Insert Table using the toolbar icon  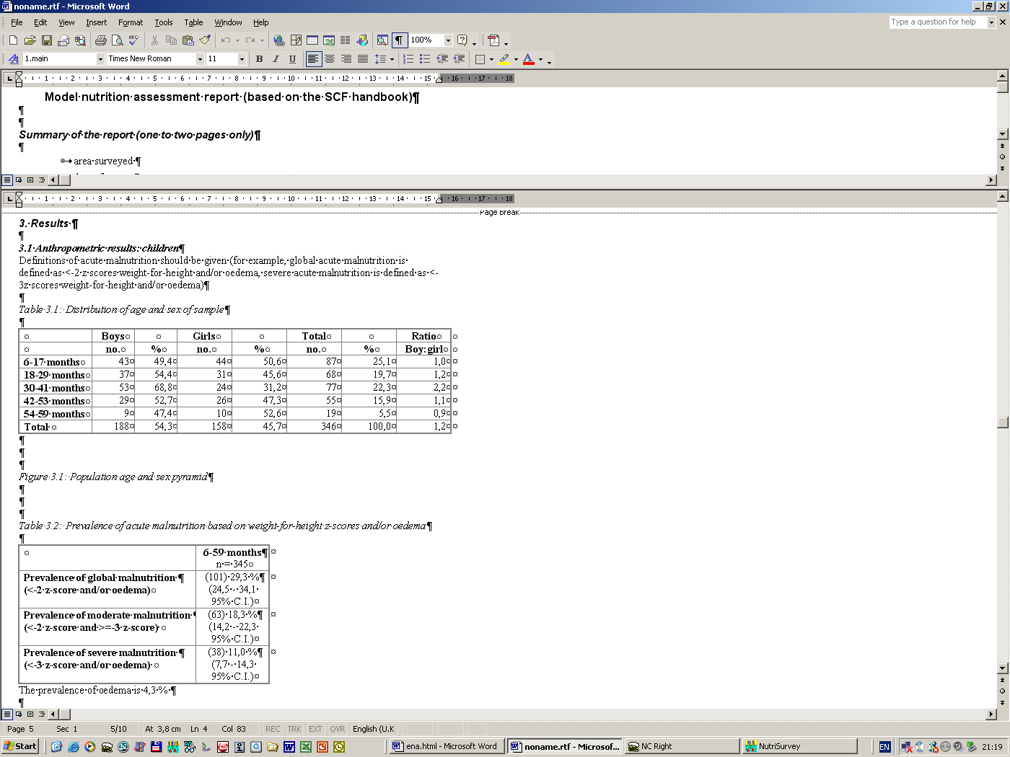click(x=312, y=40)
